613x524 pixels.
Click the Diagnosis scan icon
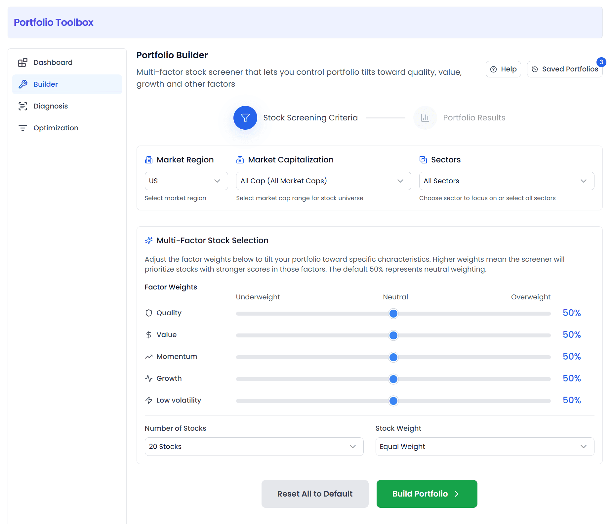click(x=23, y=106)
